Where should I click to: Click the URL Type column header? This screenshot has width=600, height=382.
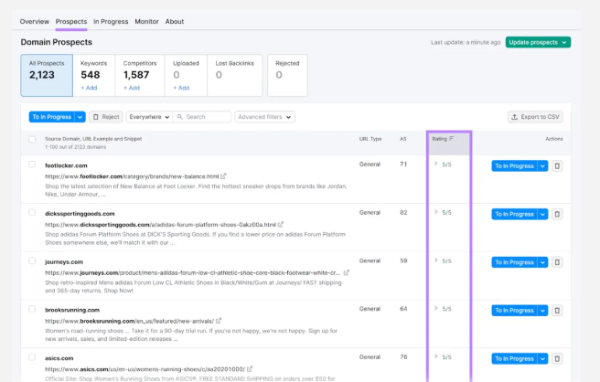pos(370,139)
